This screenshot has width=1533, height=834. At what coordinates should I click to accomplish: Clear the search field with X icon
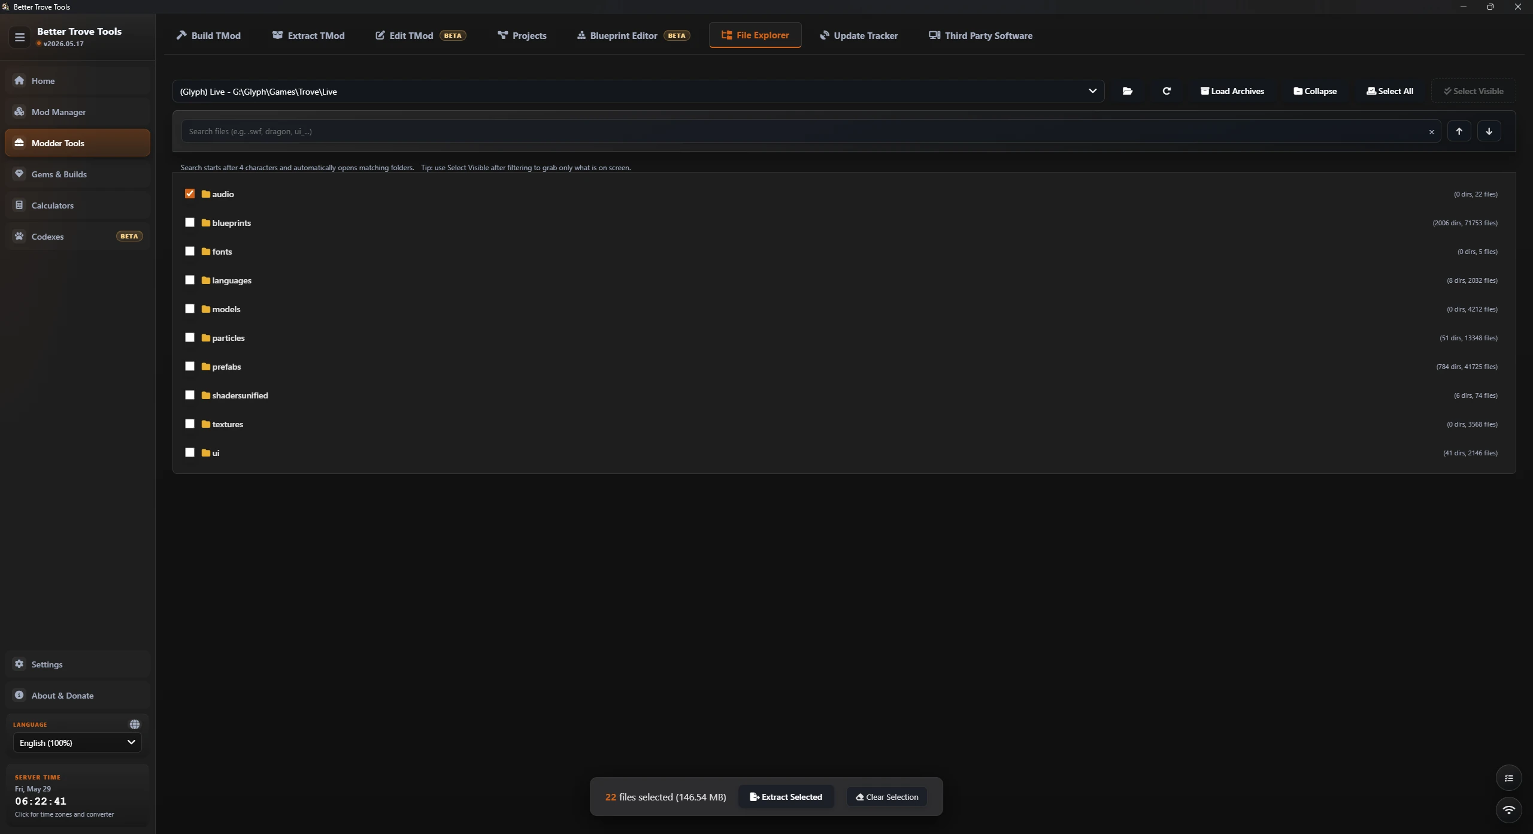pos(1432,132)
